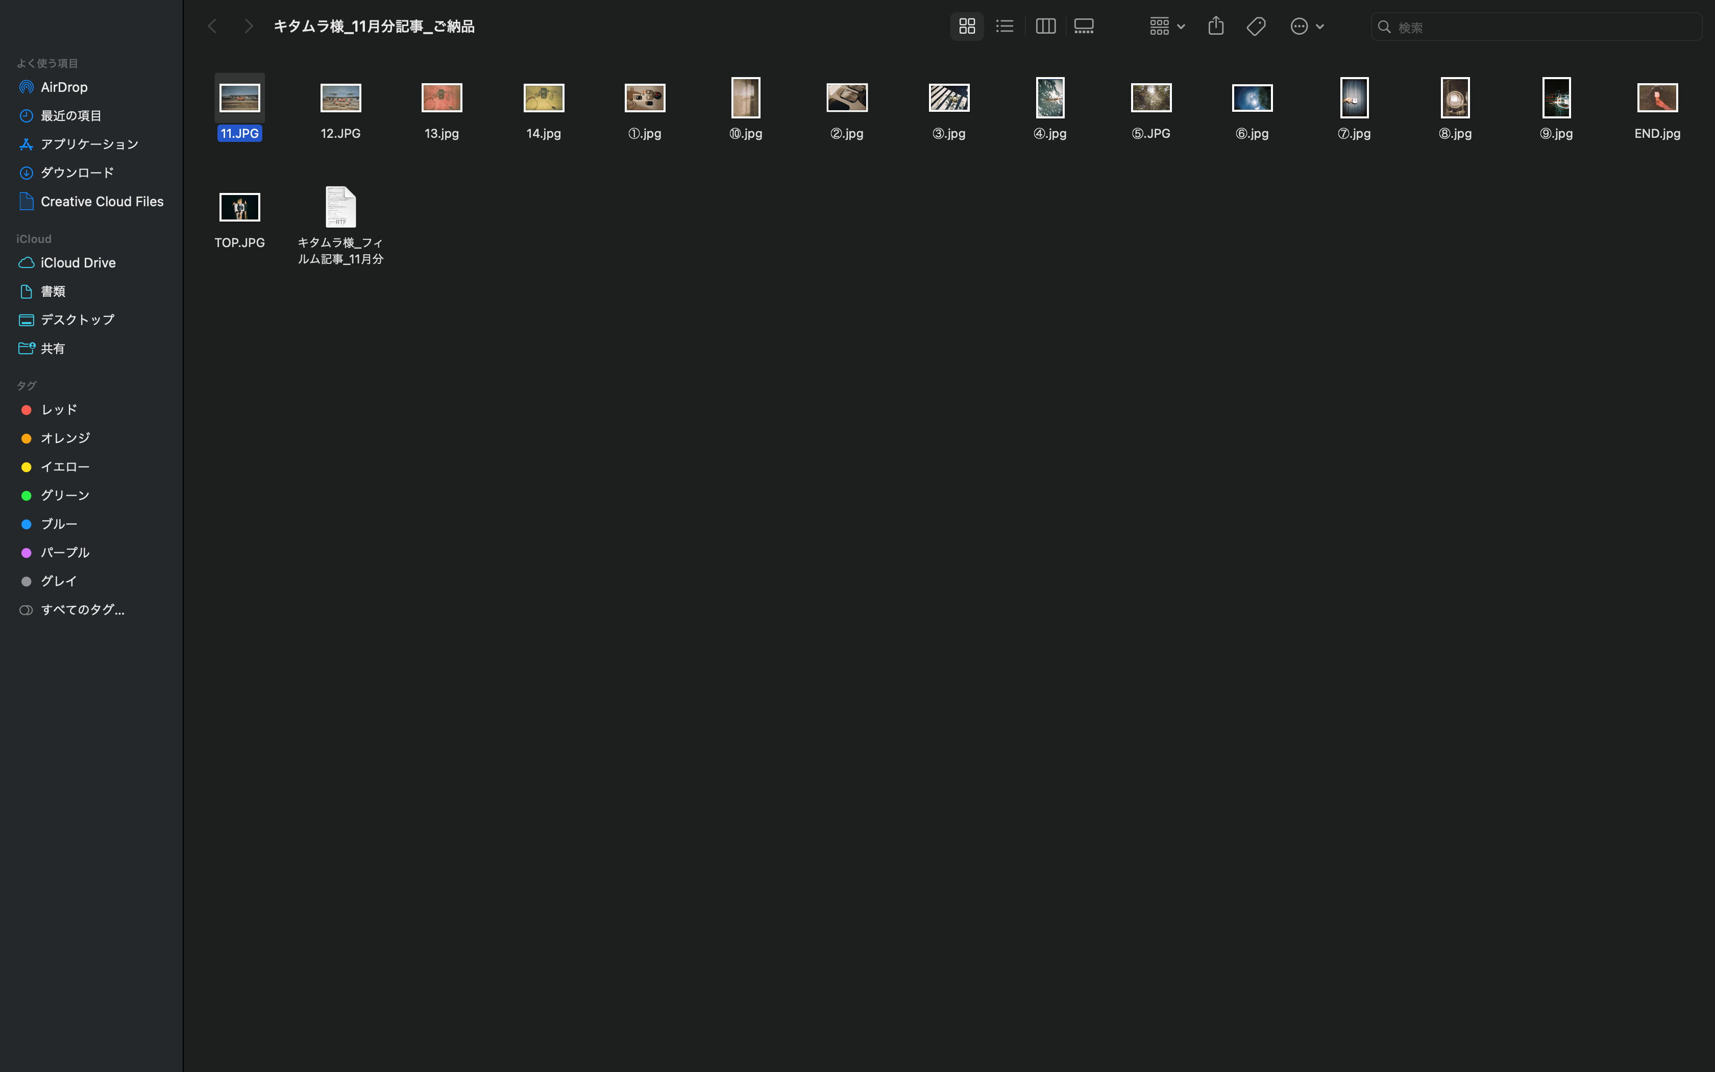Switch to column view

1045,26
